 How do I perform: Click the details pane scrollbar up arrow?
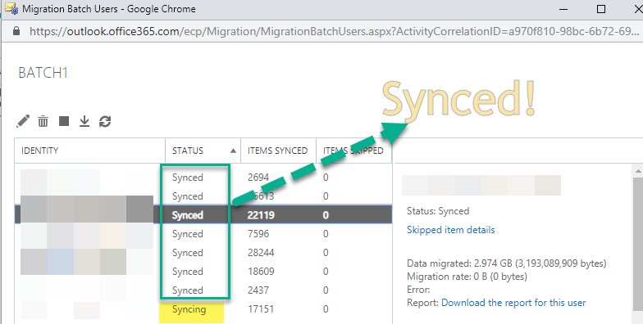638,170
